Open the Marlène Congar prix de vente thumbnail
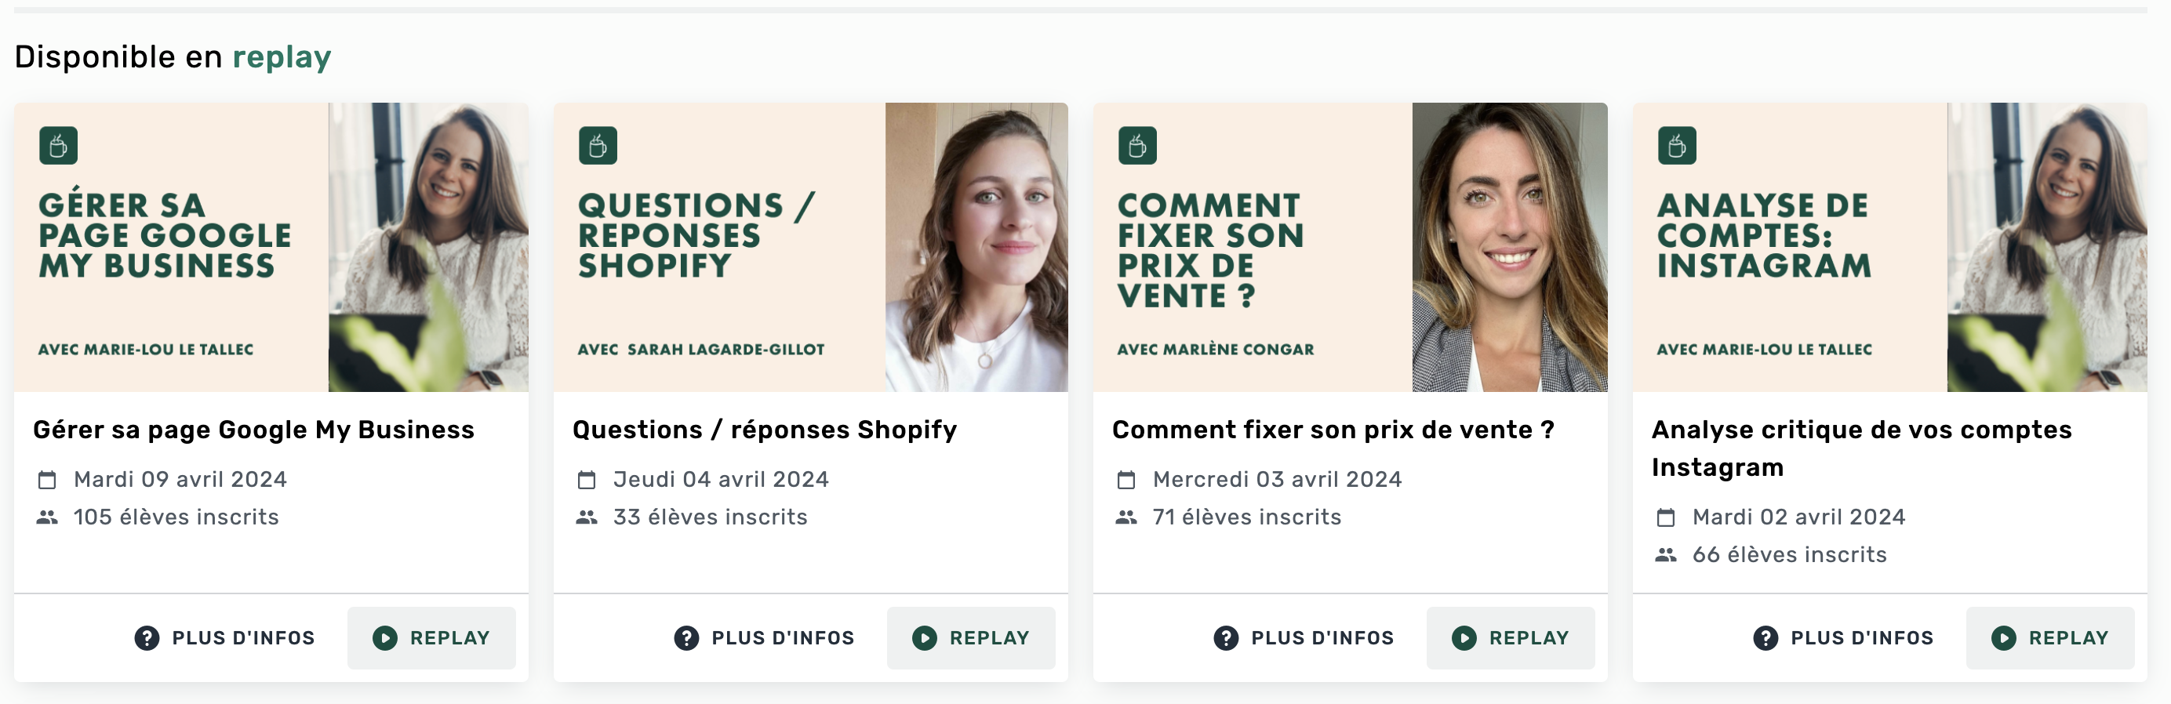The width and height of the screenshot is (2171, 704). coord(1350,247)
